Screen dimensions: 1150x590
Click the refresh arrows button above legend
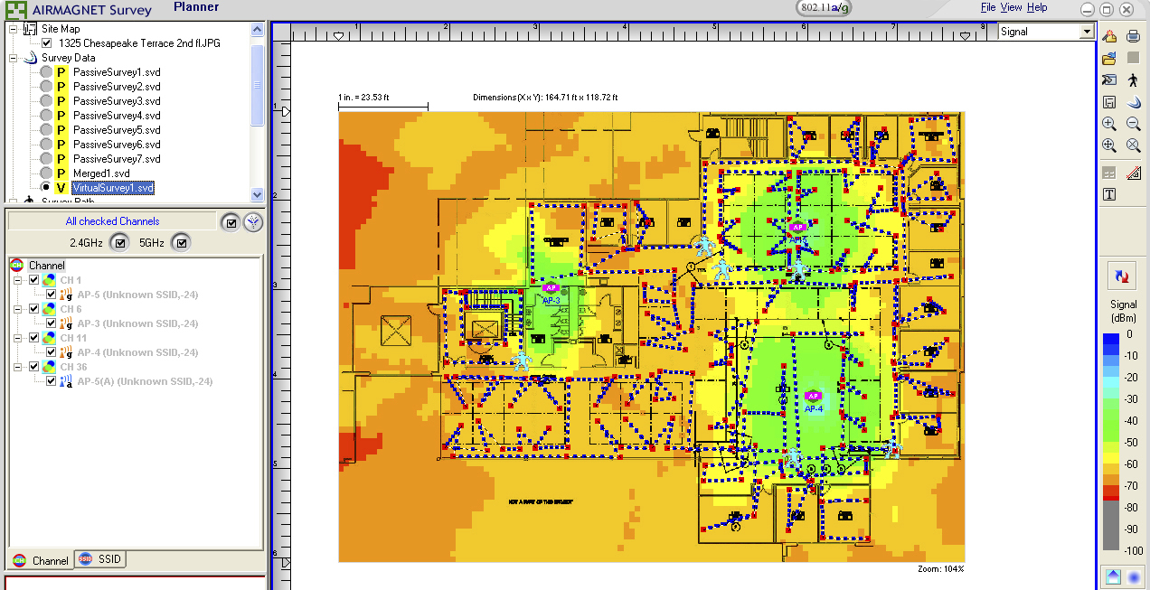point(1122,276)
